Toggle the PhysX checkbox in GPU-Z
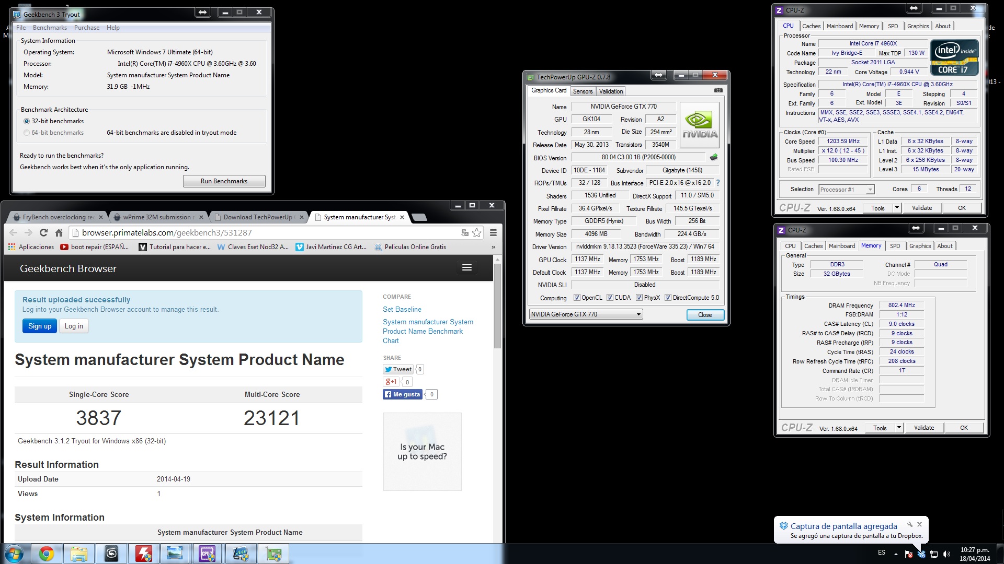The width and height of the screenshot is (1004, 564). point(639,298)
